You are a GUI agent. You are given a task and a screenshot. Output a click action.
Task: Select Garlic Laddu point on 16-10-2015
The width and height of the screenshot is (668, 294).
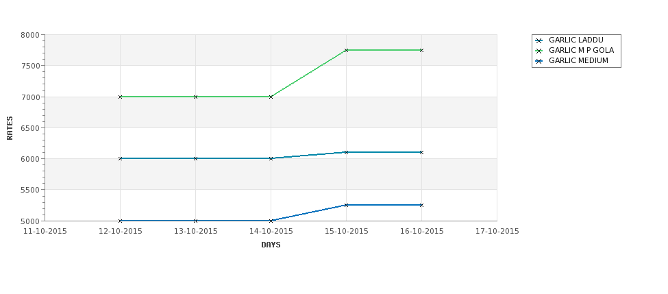[x=421, y=153]
